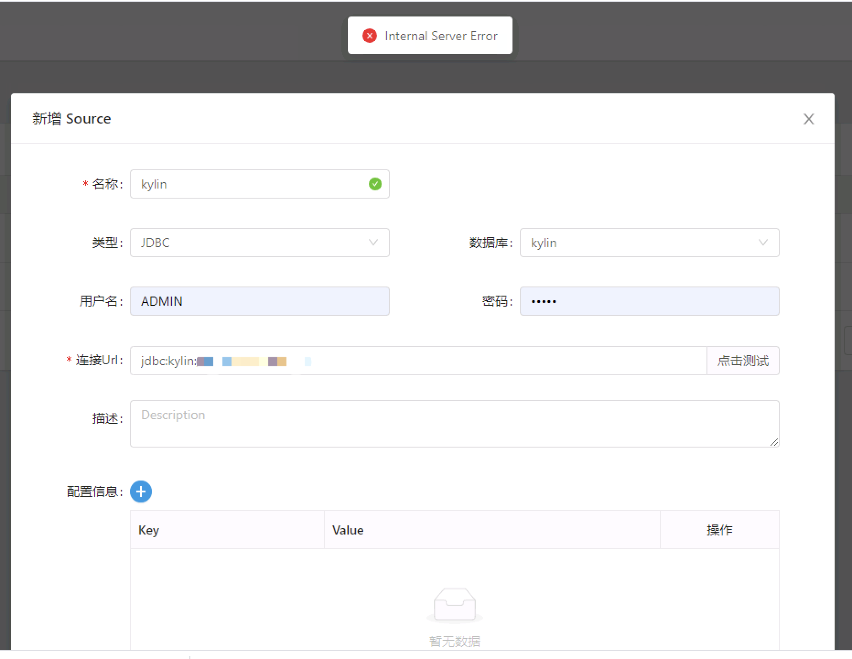Click the red error icon on the toast
This screenshot has width=852, height=659.
tap(370, 35)
